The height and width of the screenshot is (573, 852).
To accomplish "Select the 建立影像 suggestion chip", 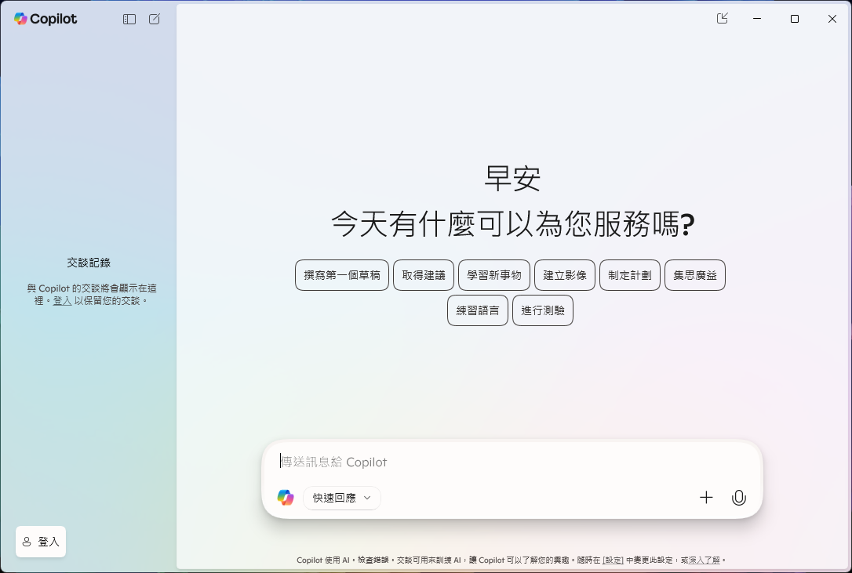I will pos(565,275).
